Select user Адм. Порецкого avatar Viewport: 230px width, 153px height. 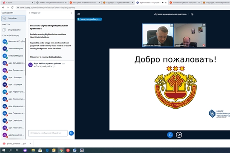[x=5, y=113]
